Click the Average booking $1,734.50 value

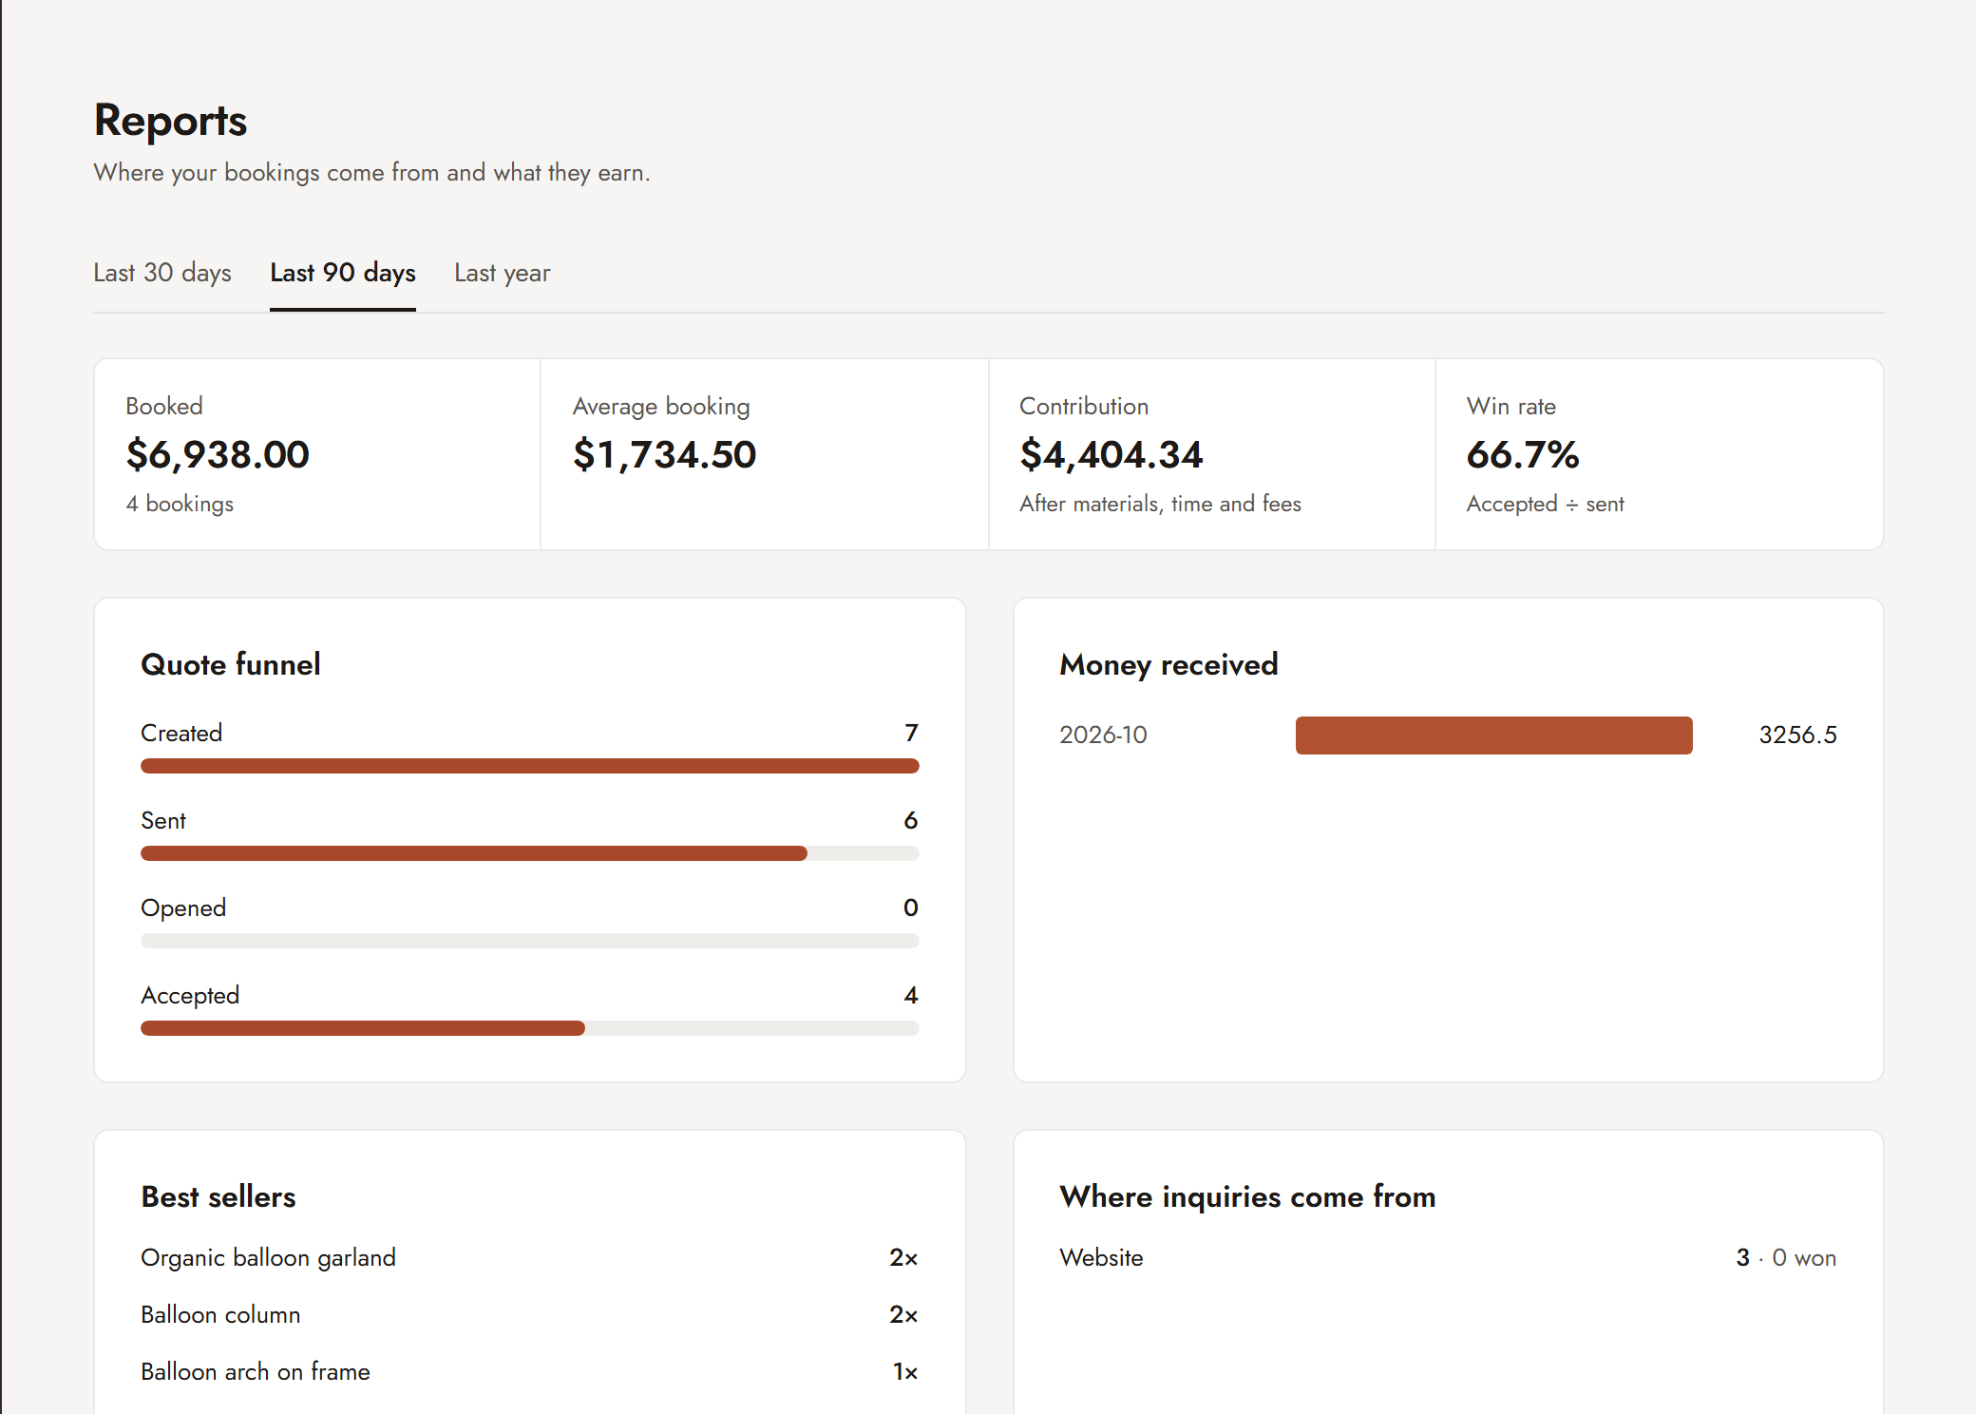coord(664,454)
